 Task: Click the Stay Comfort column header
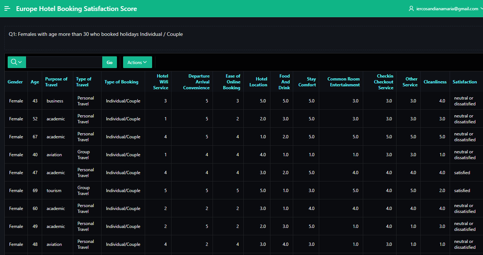click(x=307, y=82)
